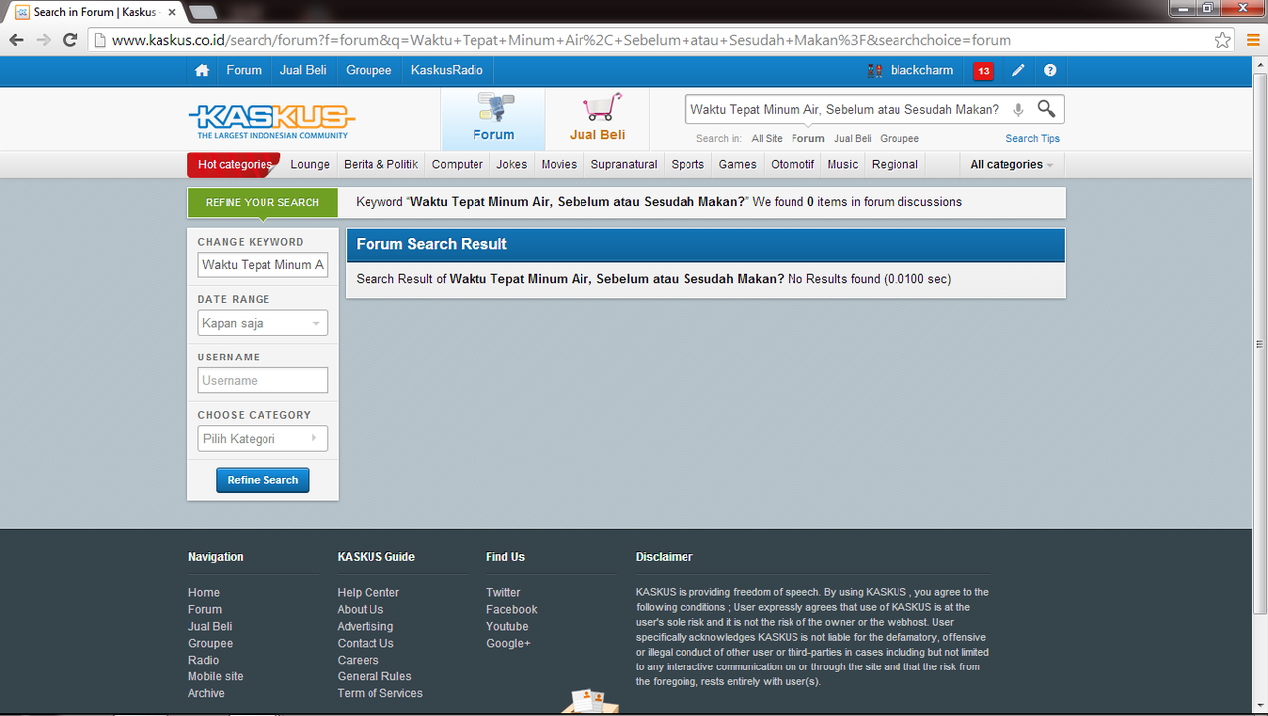The width and height of the screenshot is (1268, 716).
Task: Open the Facebook footer link
Action: pos(512,610)
